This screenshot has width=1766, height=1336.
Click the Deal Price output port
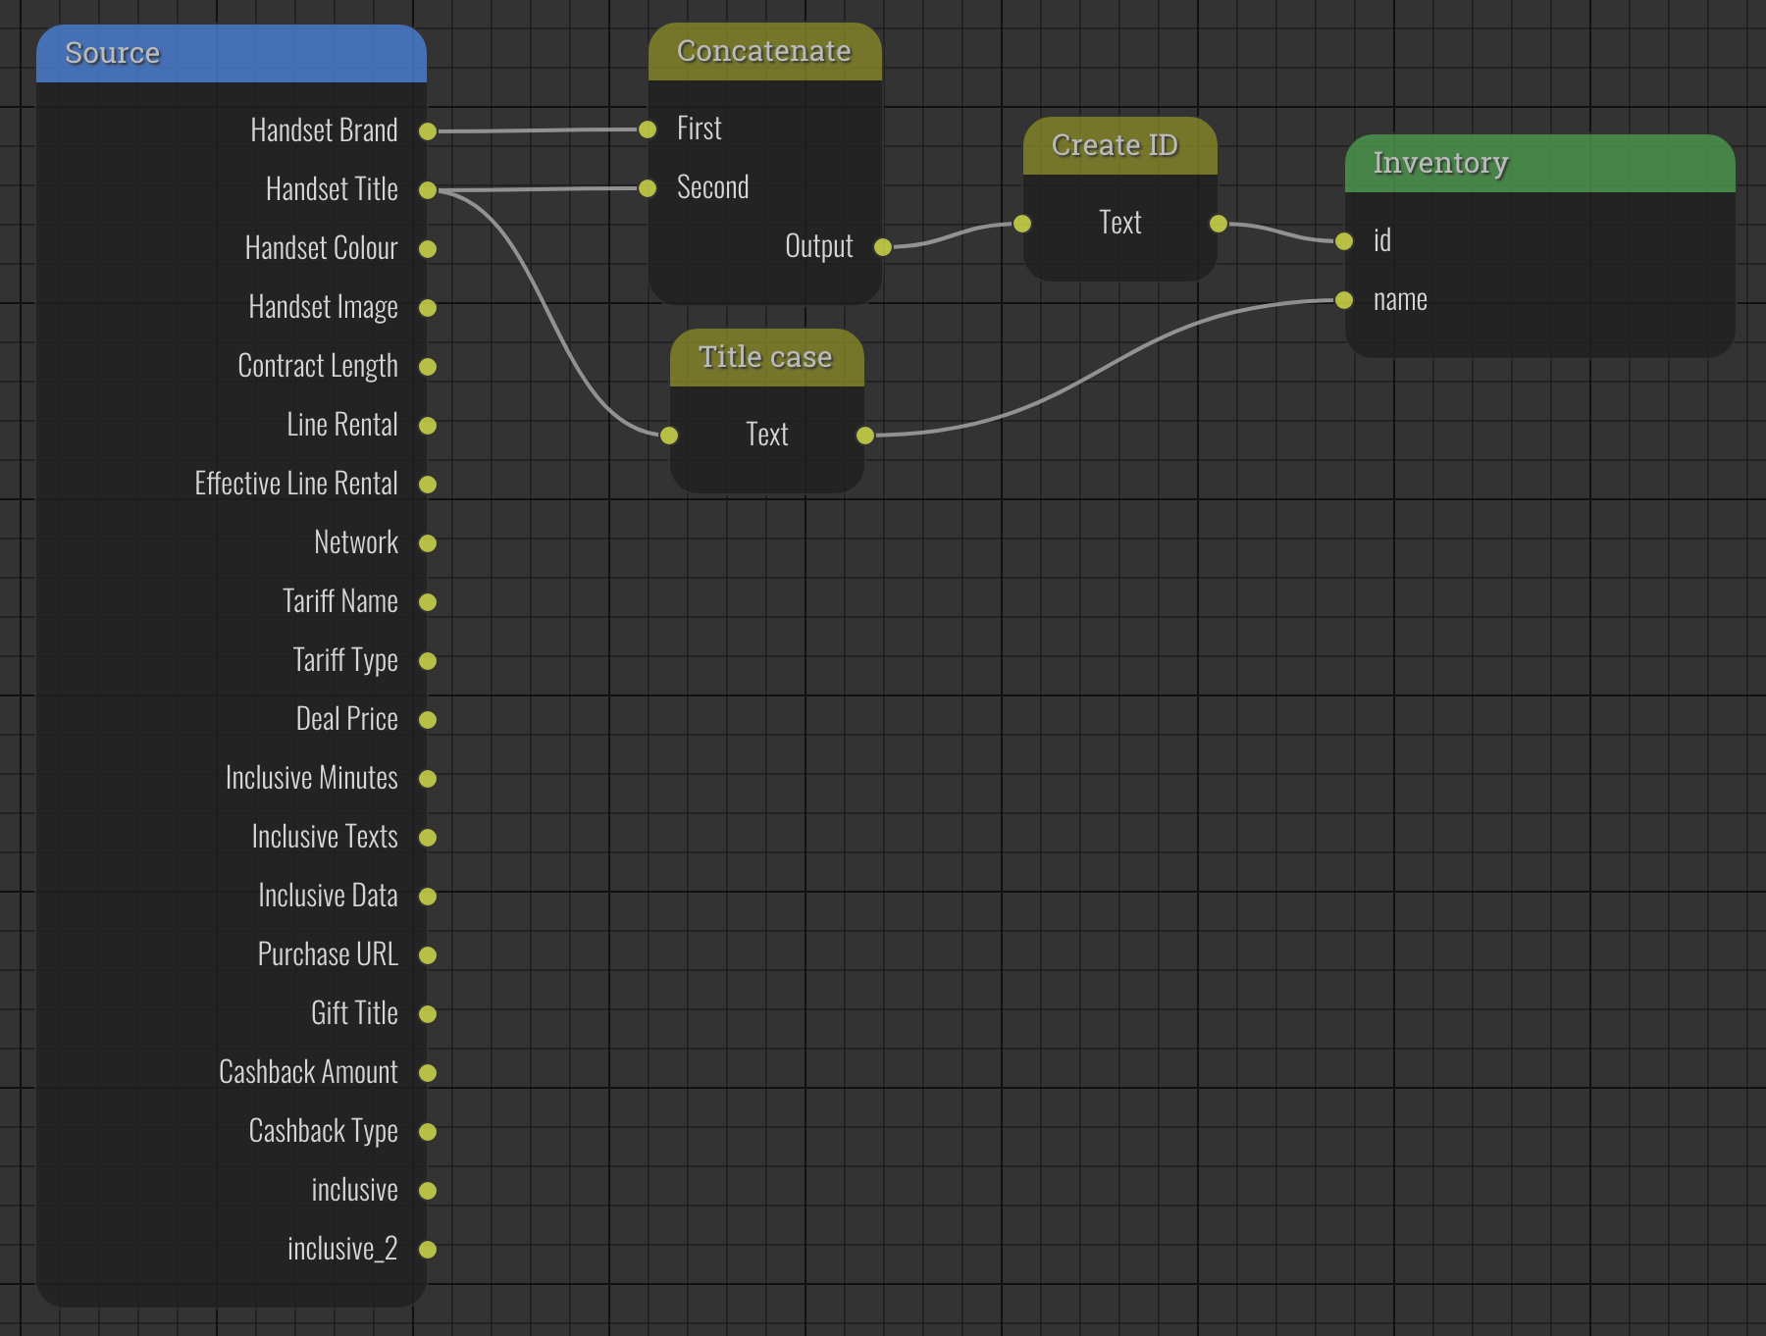428,719
